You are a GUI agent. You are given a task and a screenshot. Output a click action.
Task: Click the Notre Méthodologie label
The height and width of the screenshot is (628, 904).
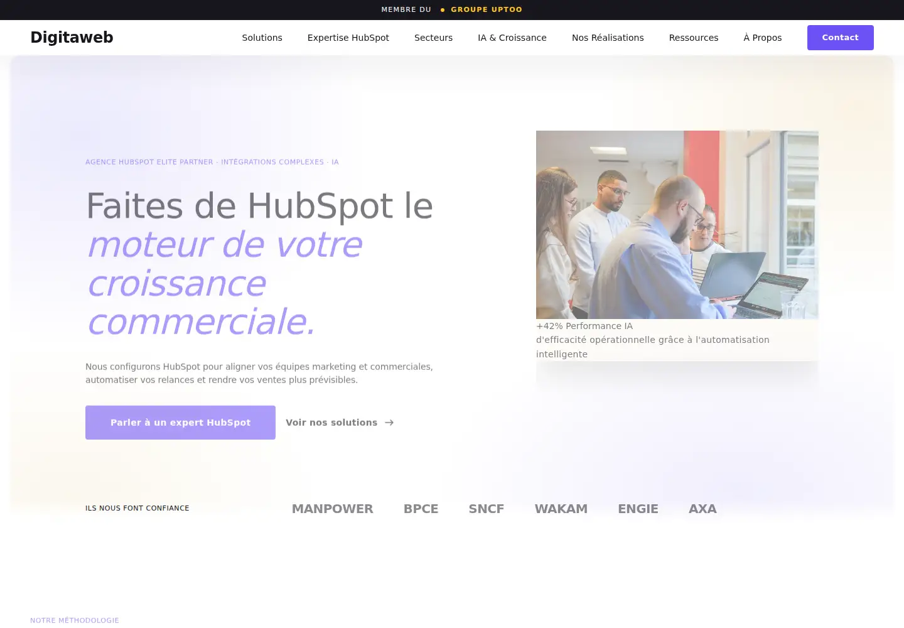[x=75, y=620]
